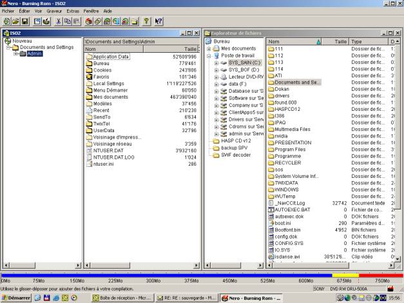
Task: Collapse the Poste de travail node
Action: (209, 55)
